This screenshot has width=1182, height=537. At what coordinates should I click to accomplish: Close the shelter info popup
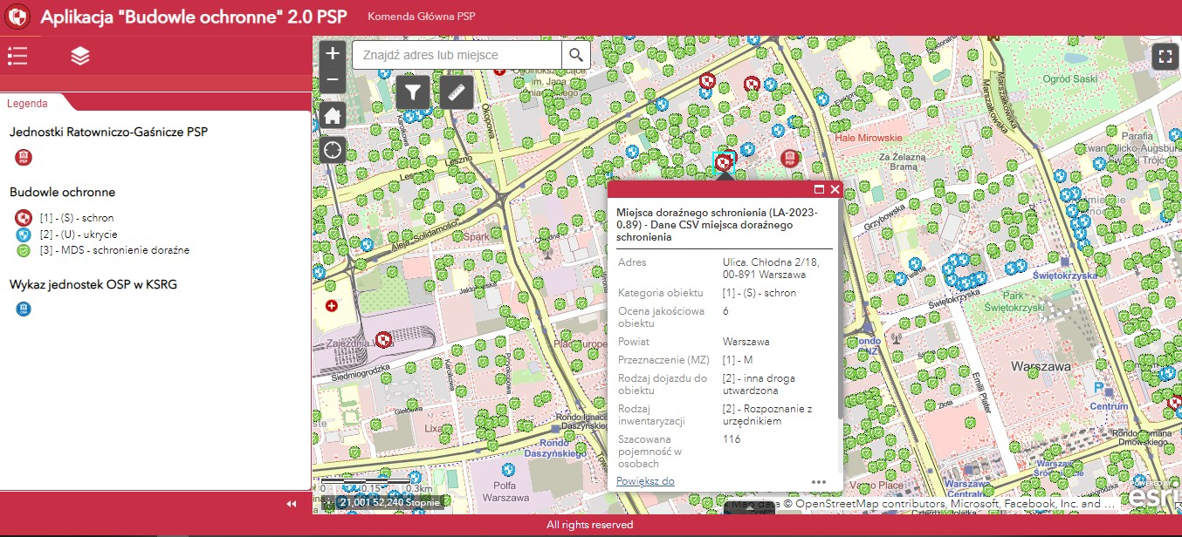coord(835,189)
